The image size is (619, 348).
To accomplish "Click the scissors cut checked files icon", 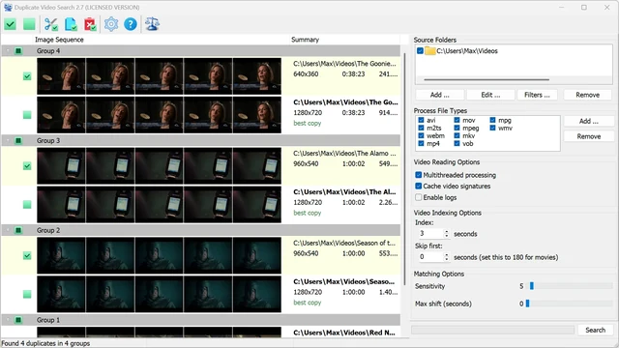I will coord(51,24).
